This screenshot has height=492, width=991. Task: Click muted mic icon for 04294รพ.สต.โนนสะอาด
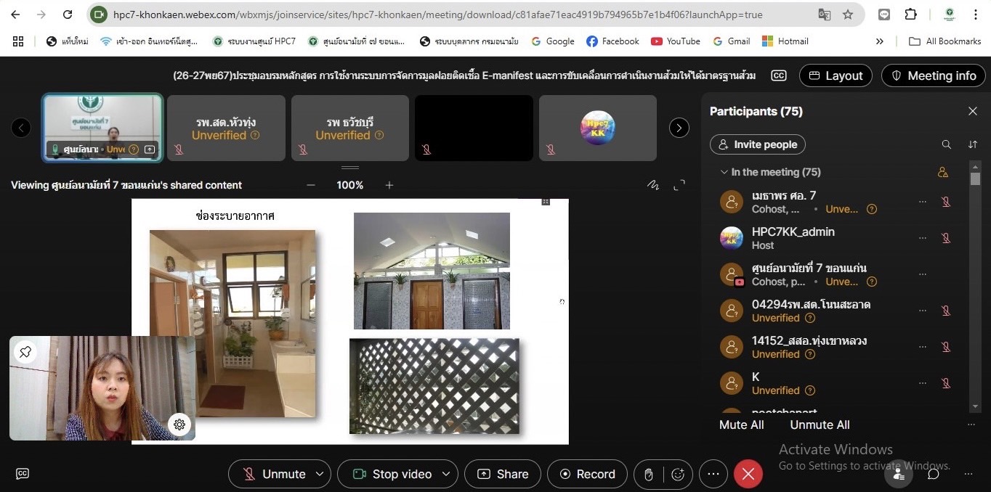pos(946,311)
